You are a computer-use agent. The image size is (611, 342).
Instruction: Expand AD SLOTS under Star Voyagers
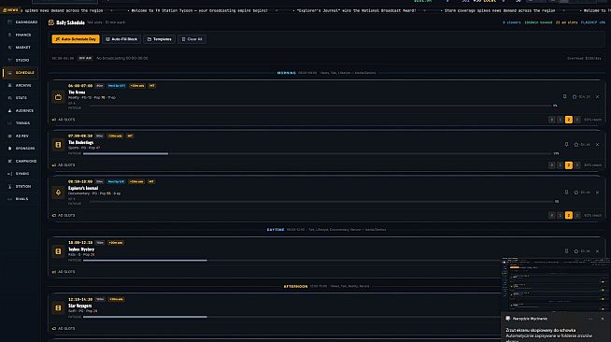click(x=64, y=328)
